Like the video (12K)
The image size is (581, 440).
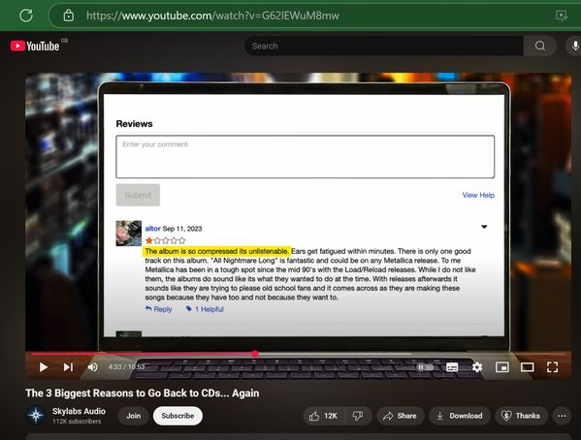coord(323,416)
